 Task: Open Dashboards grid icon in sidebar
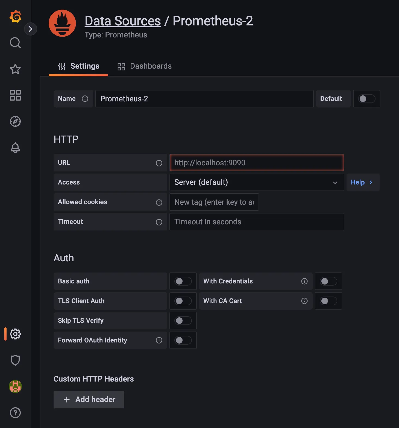coord(15,95)
